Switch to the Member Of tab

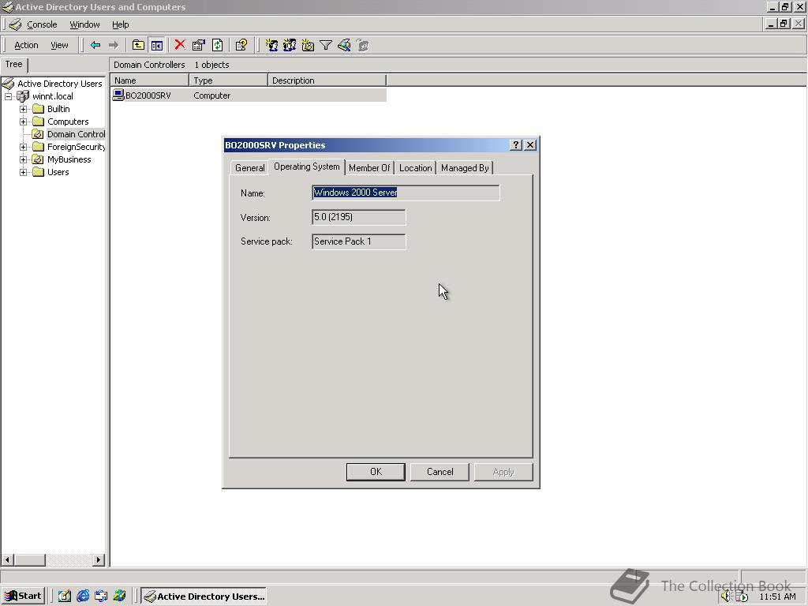click(x=369, y=168)
